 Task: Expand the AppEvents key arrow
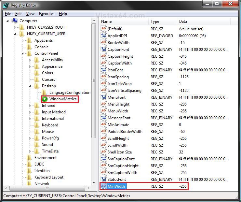(23, 40)
